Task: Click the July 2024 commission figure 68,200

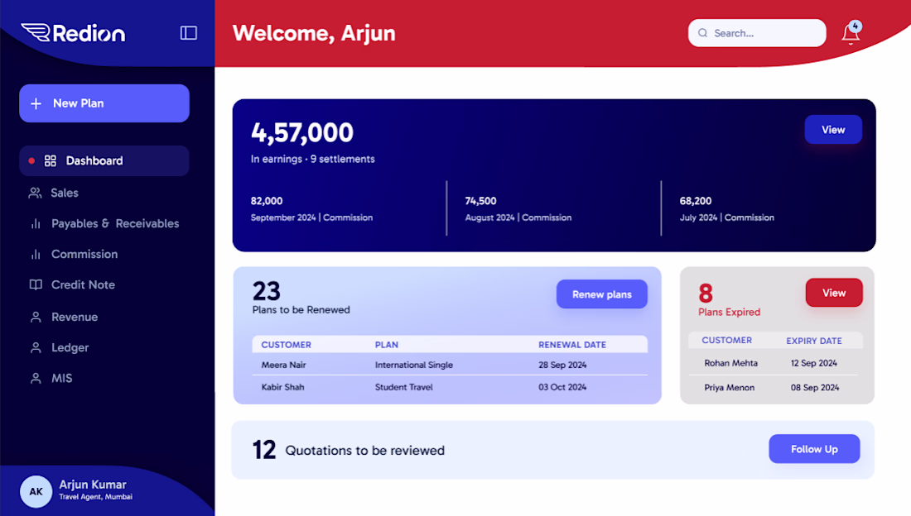Action: click(x=696, y=201)
